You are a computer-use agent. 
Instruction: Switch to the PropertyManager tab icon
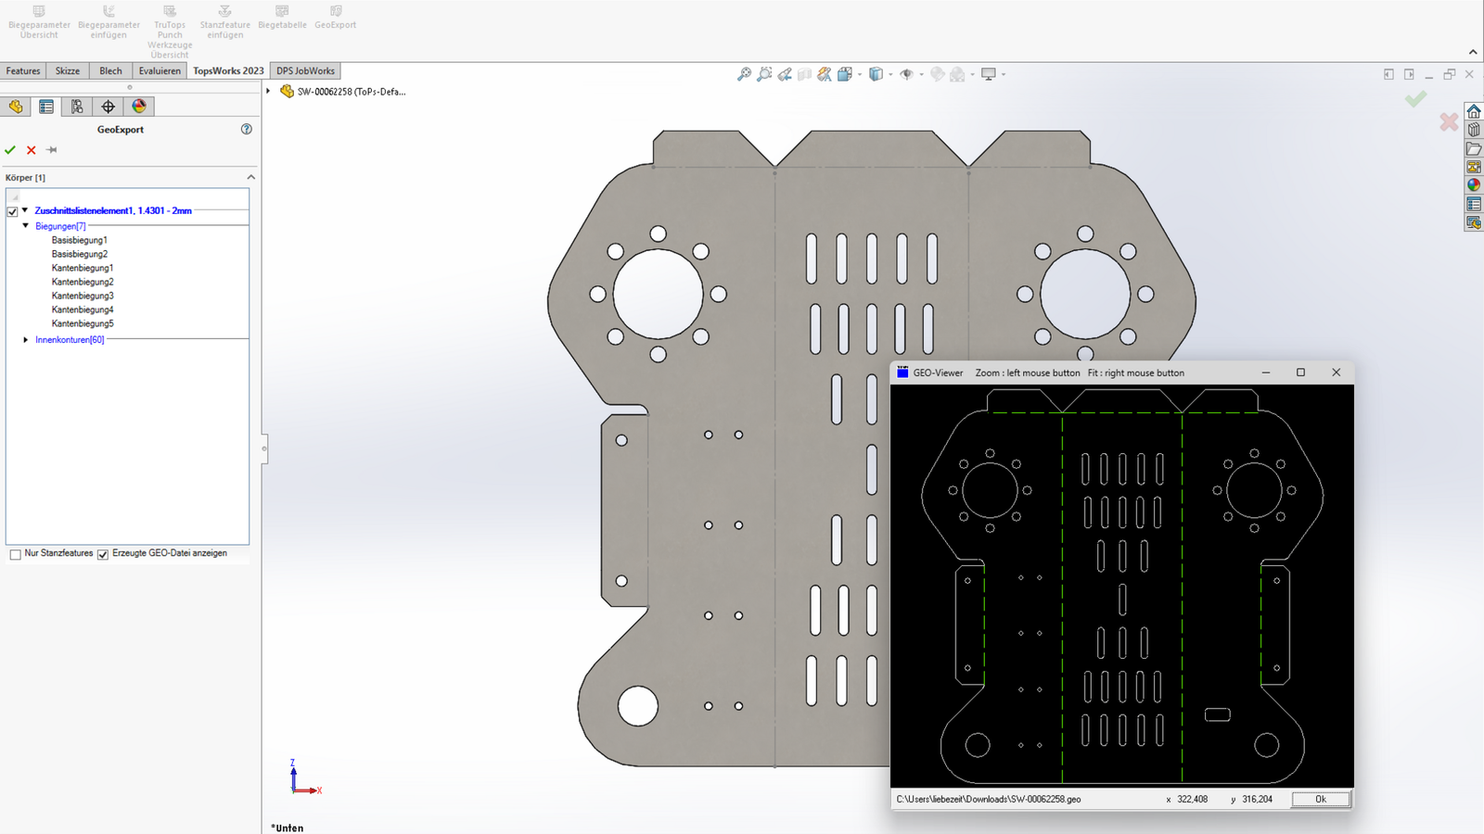tap(46, 107)
